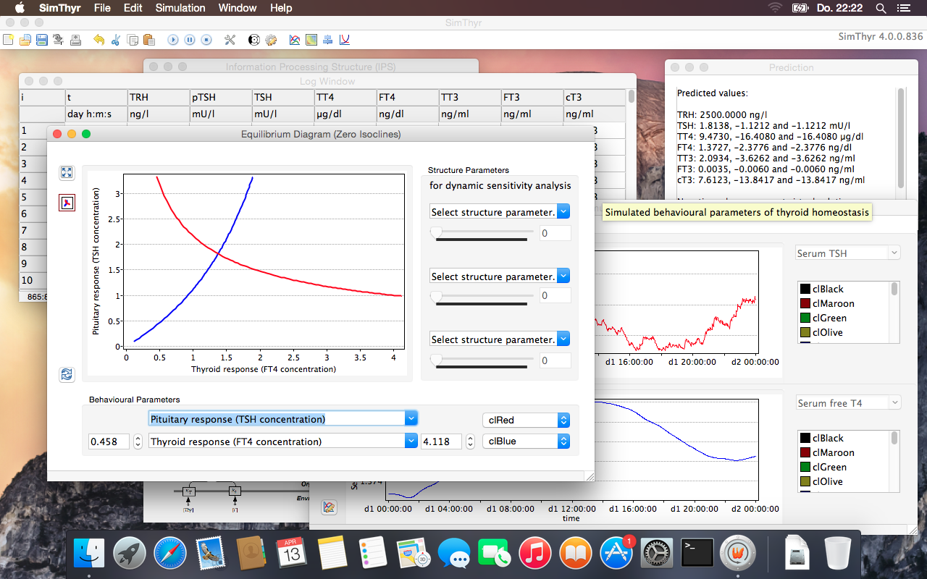Stop the simulation using the Stop icon
The image size is (927, 579).
click(207, 40)
